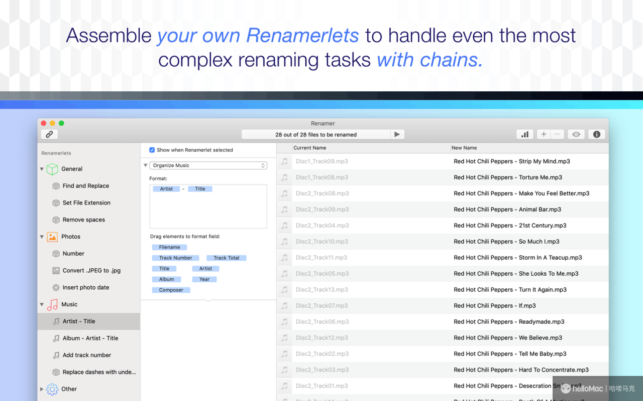The height and width of the screenshot is (401, 643).
Task: Remove a Renamerlet with the minus button
Action: pos(557,134)
